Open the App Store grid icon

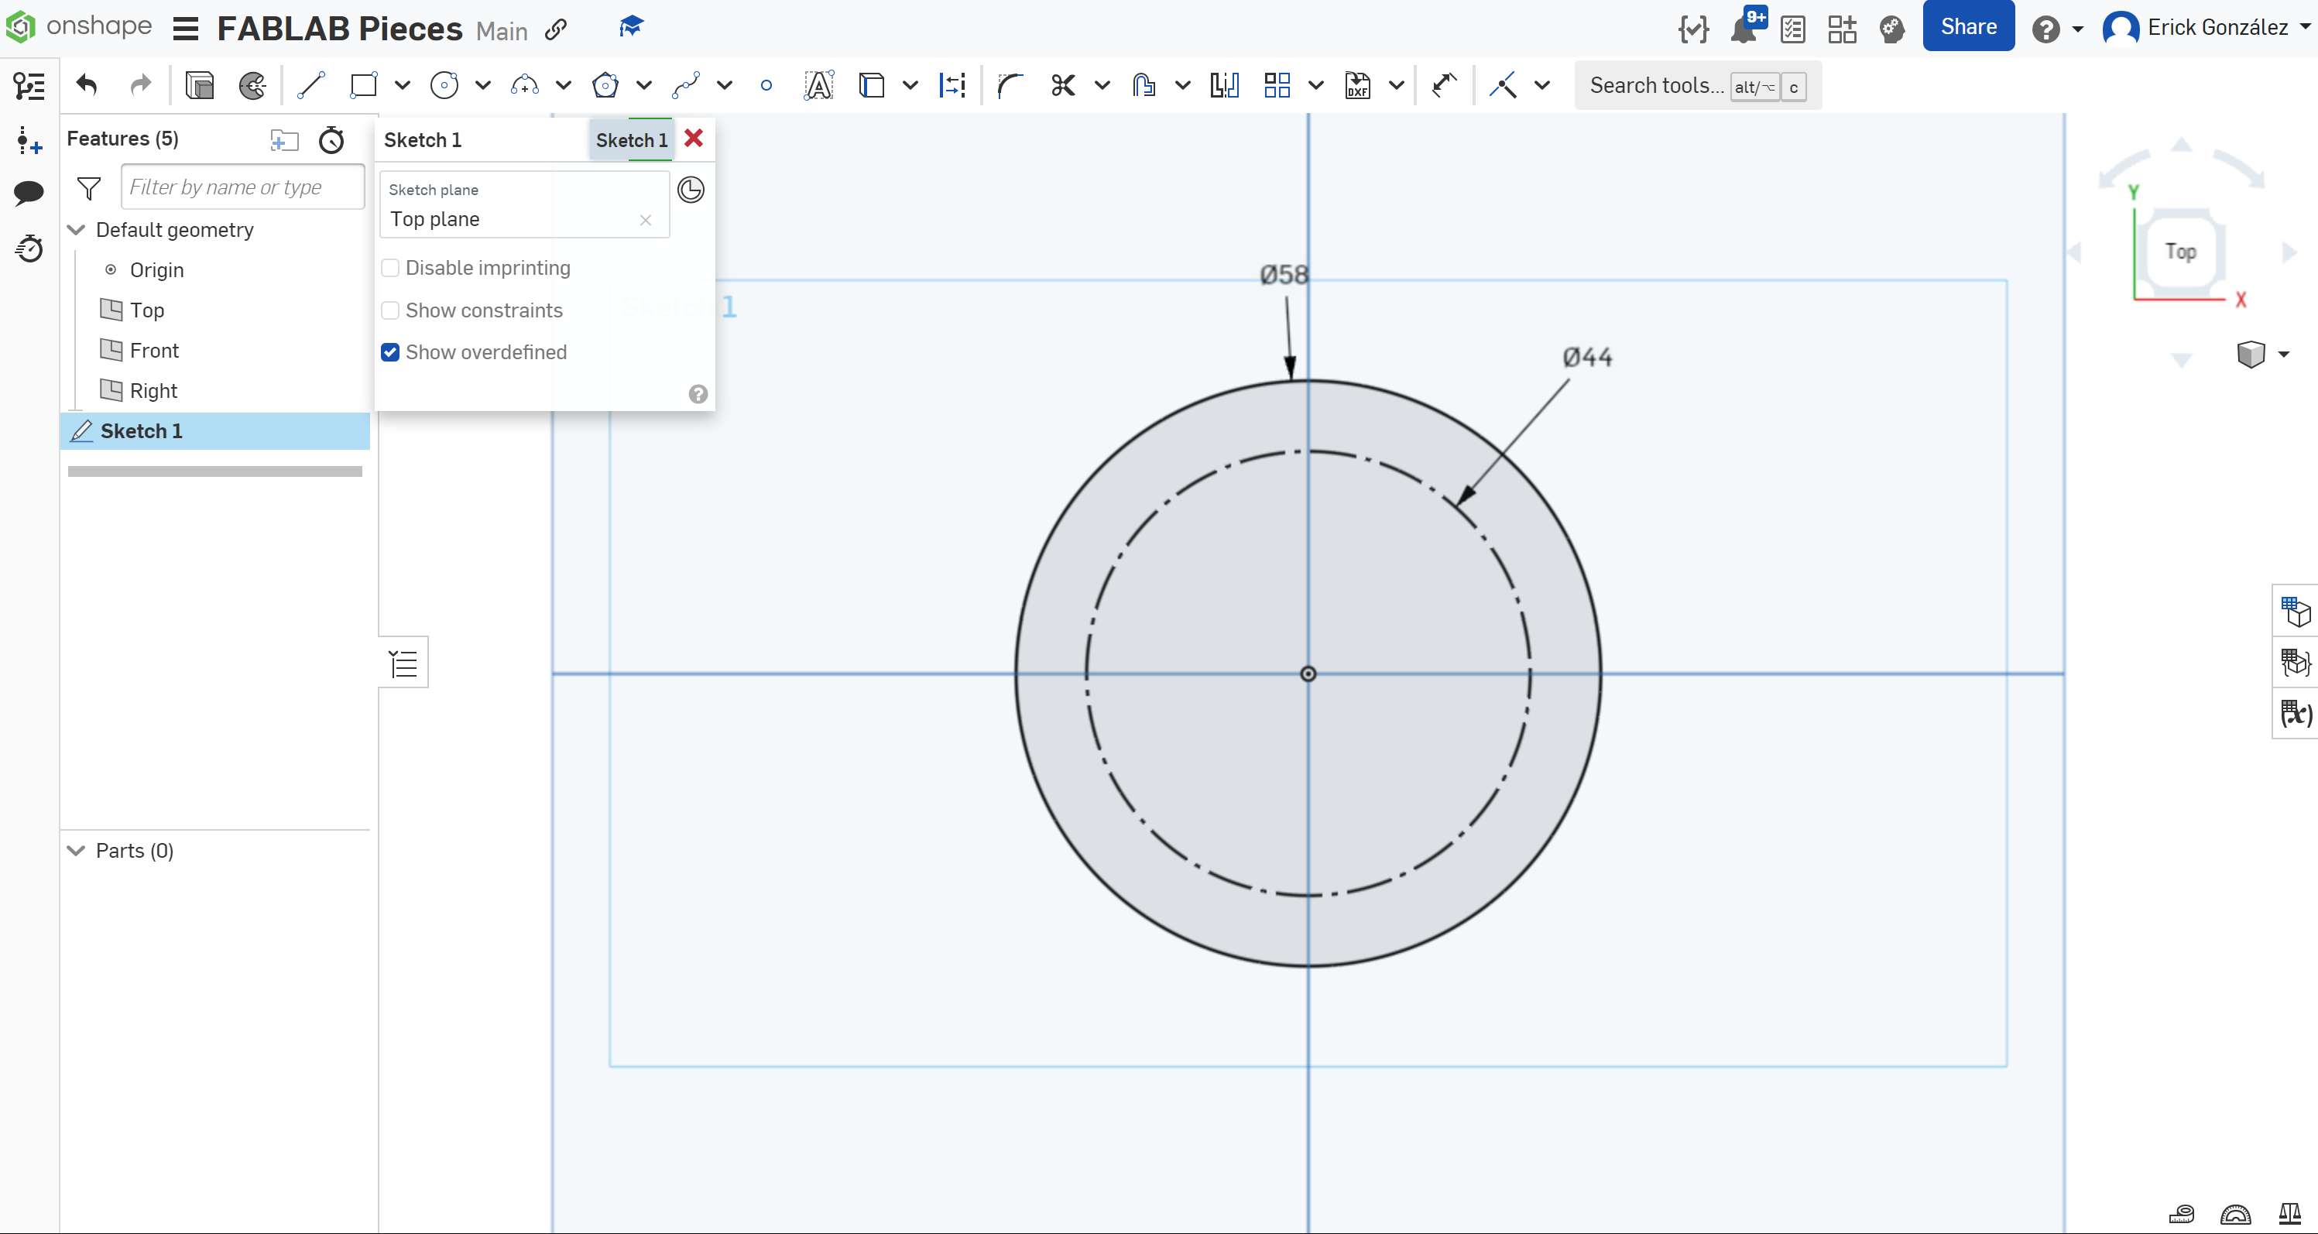1842,29
